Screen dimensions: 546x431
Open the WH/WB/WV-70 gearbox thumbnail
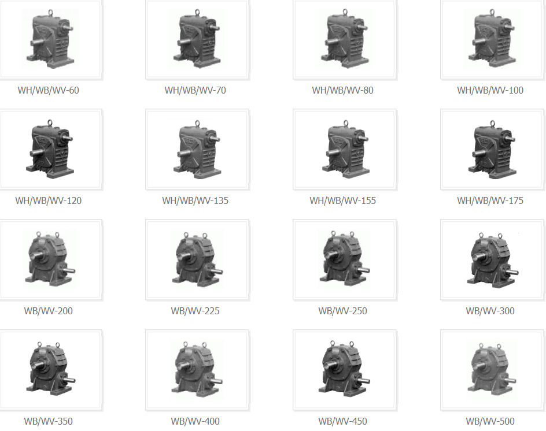tap(197, 40)
